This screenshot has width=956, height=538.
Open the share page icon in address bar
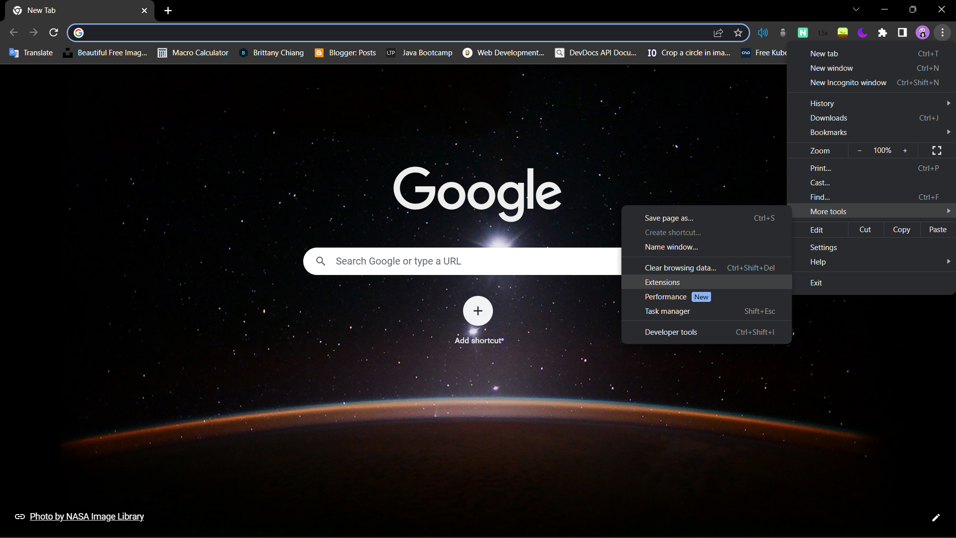coord(718,33)
